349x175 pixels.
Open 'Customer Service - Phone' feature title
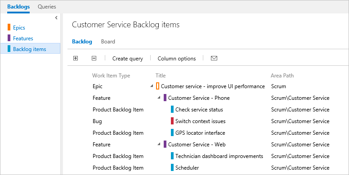pyautogui.click(x=199, y=98)
